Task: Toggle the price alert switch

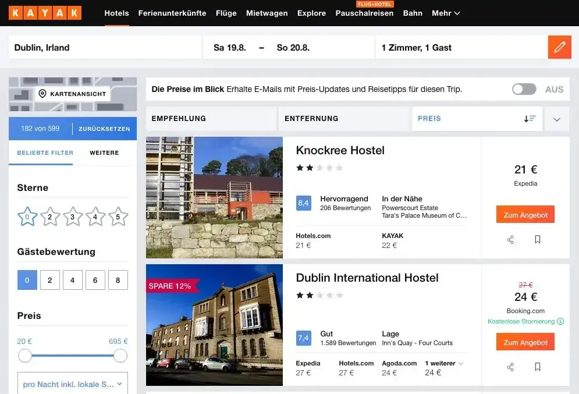Action: point(524,89)
